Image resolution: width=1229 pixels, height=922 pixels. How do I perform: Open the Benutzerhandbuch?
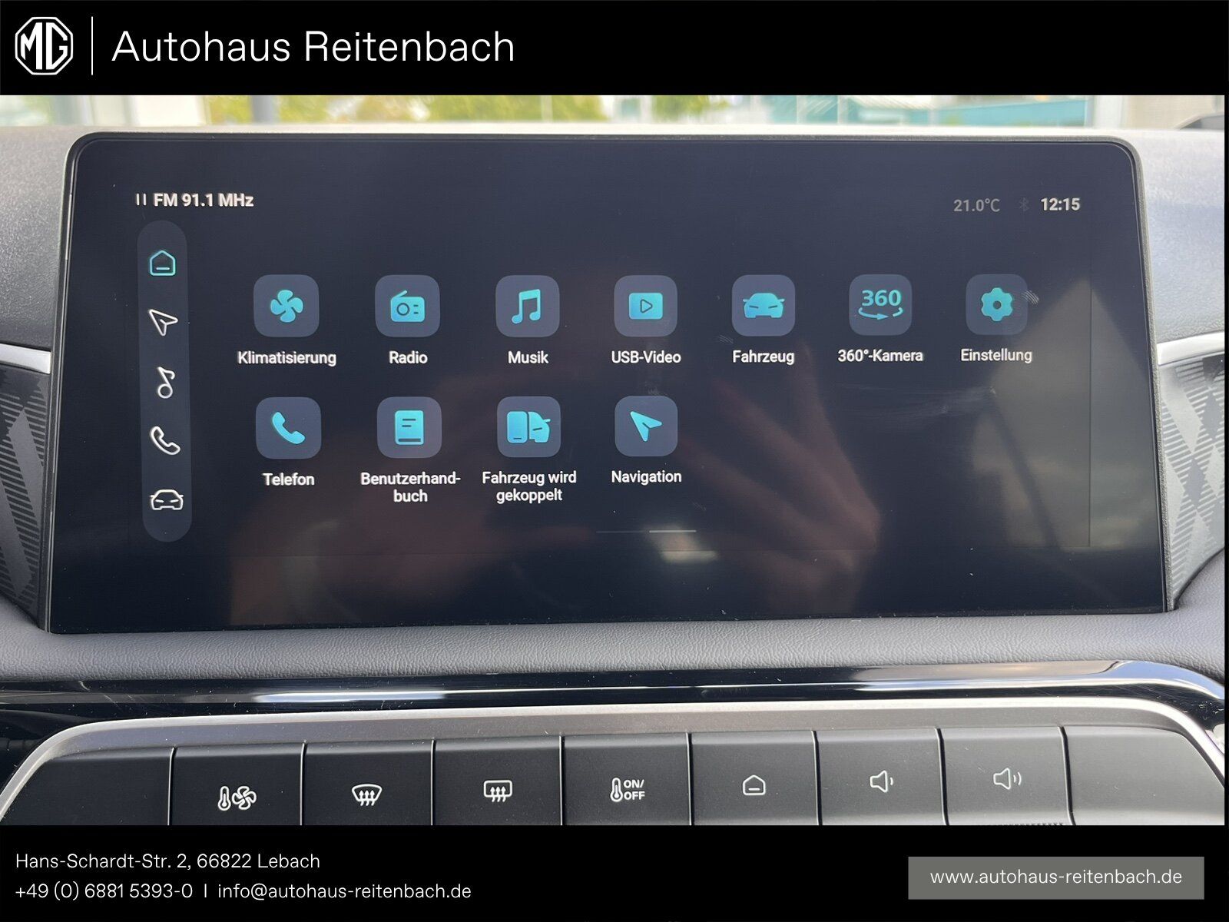click(407, 427)
